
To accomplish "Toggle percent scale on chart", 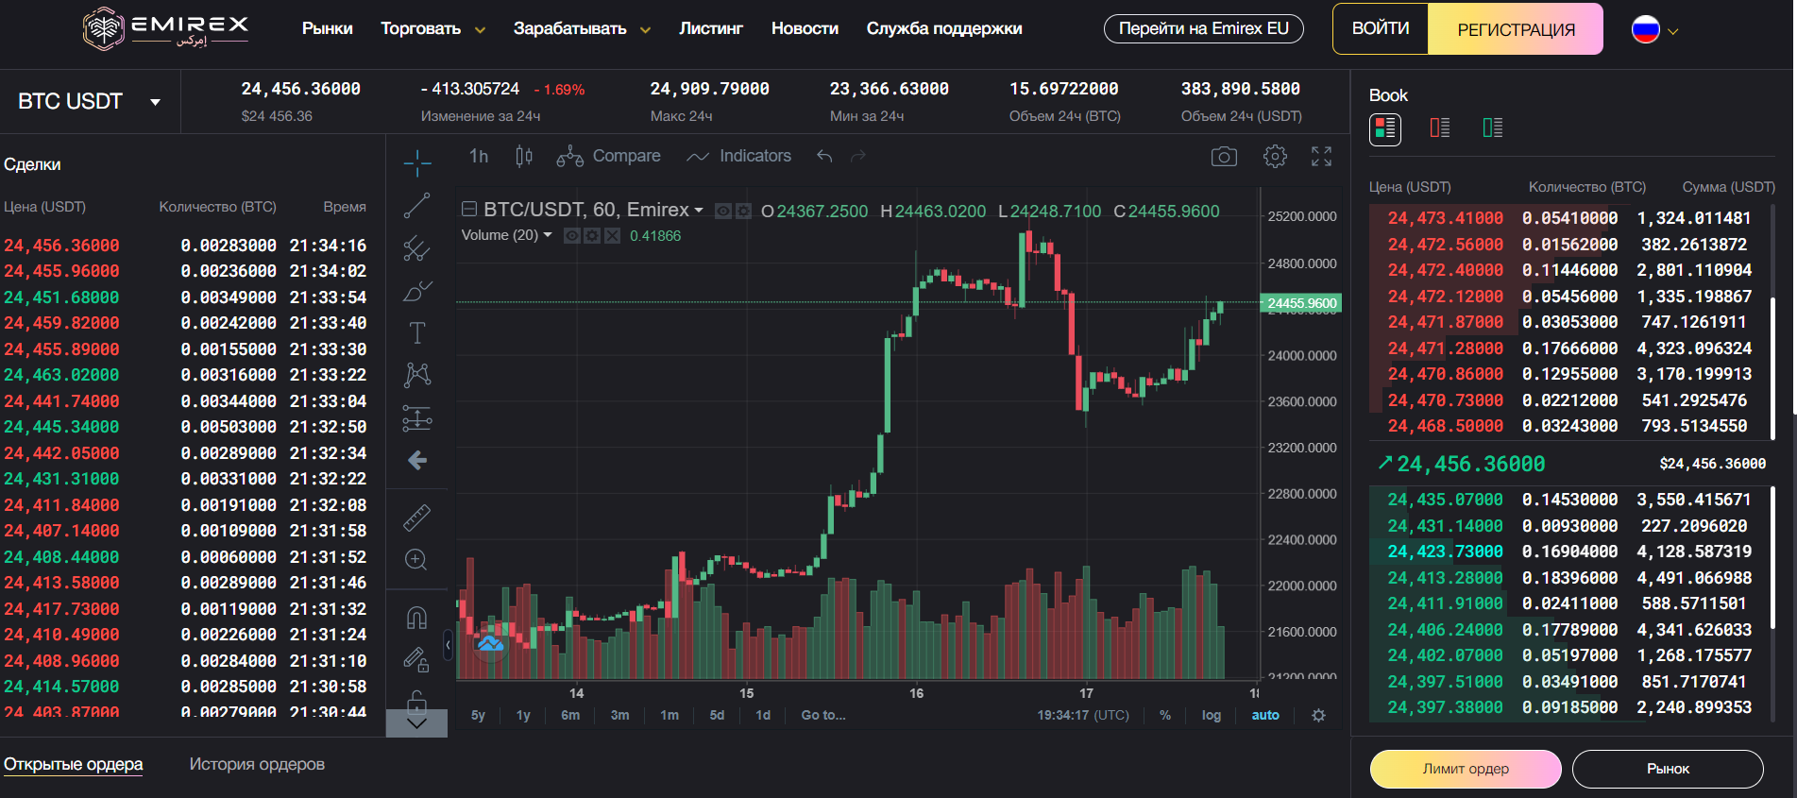I will (1165, 715).
